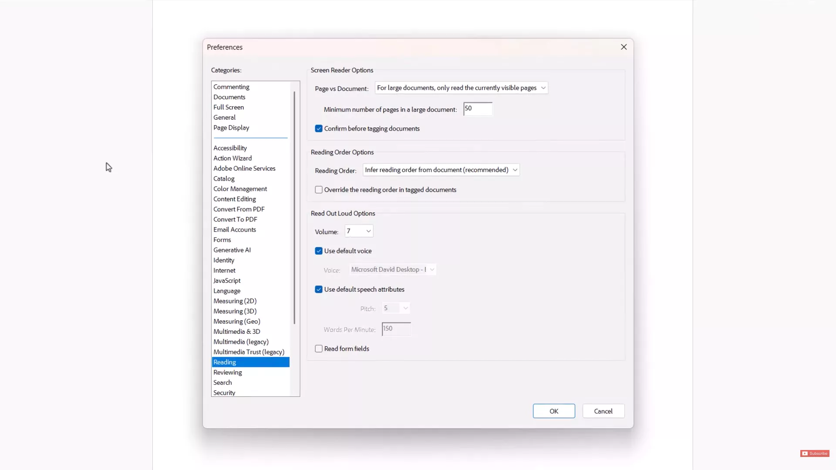The width and height of the screenshot is (836, 470).
Task: Uncheck Confirm before tagging documents
Action: pyautogui.click(x=319, y=128)
